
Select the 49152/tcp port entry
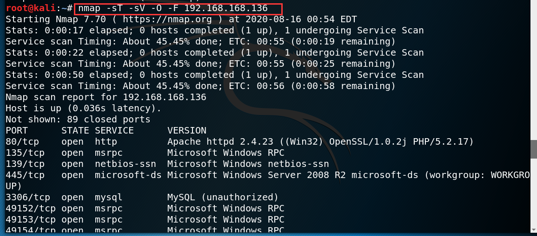(30, 208)
